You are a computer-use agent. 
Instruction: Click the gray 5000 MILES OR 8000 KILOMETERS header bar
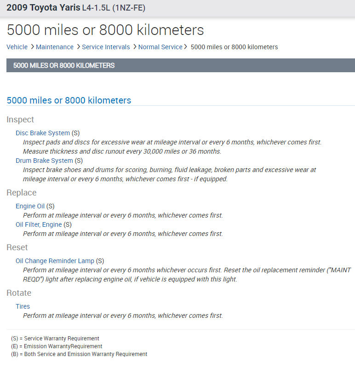click(x=181, y=65)
